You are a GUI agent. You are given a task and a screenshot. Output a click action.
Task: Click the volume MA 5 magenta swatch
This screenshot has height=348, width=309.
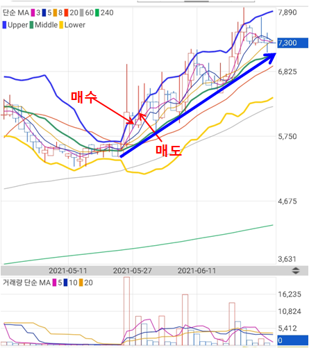(55, 283)
